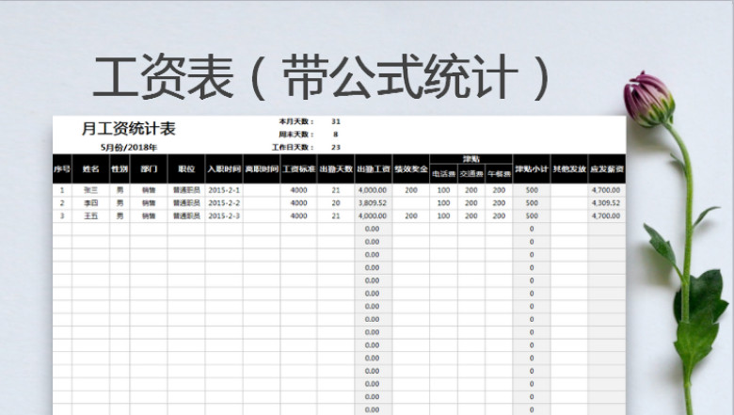Viewport: 734px width, 415px height.
Task: Select hire date cell 2015-2-2
Action: pyautogui.click(x=224, y=203)
